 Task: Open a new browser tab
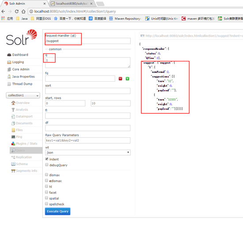click(x=100, y=4)
